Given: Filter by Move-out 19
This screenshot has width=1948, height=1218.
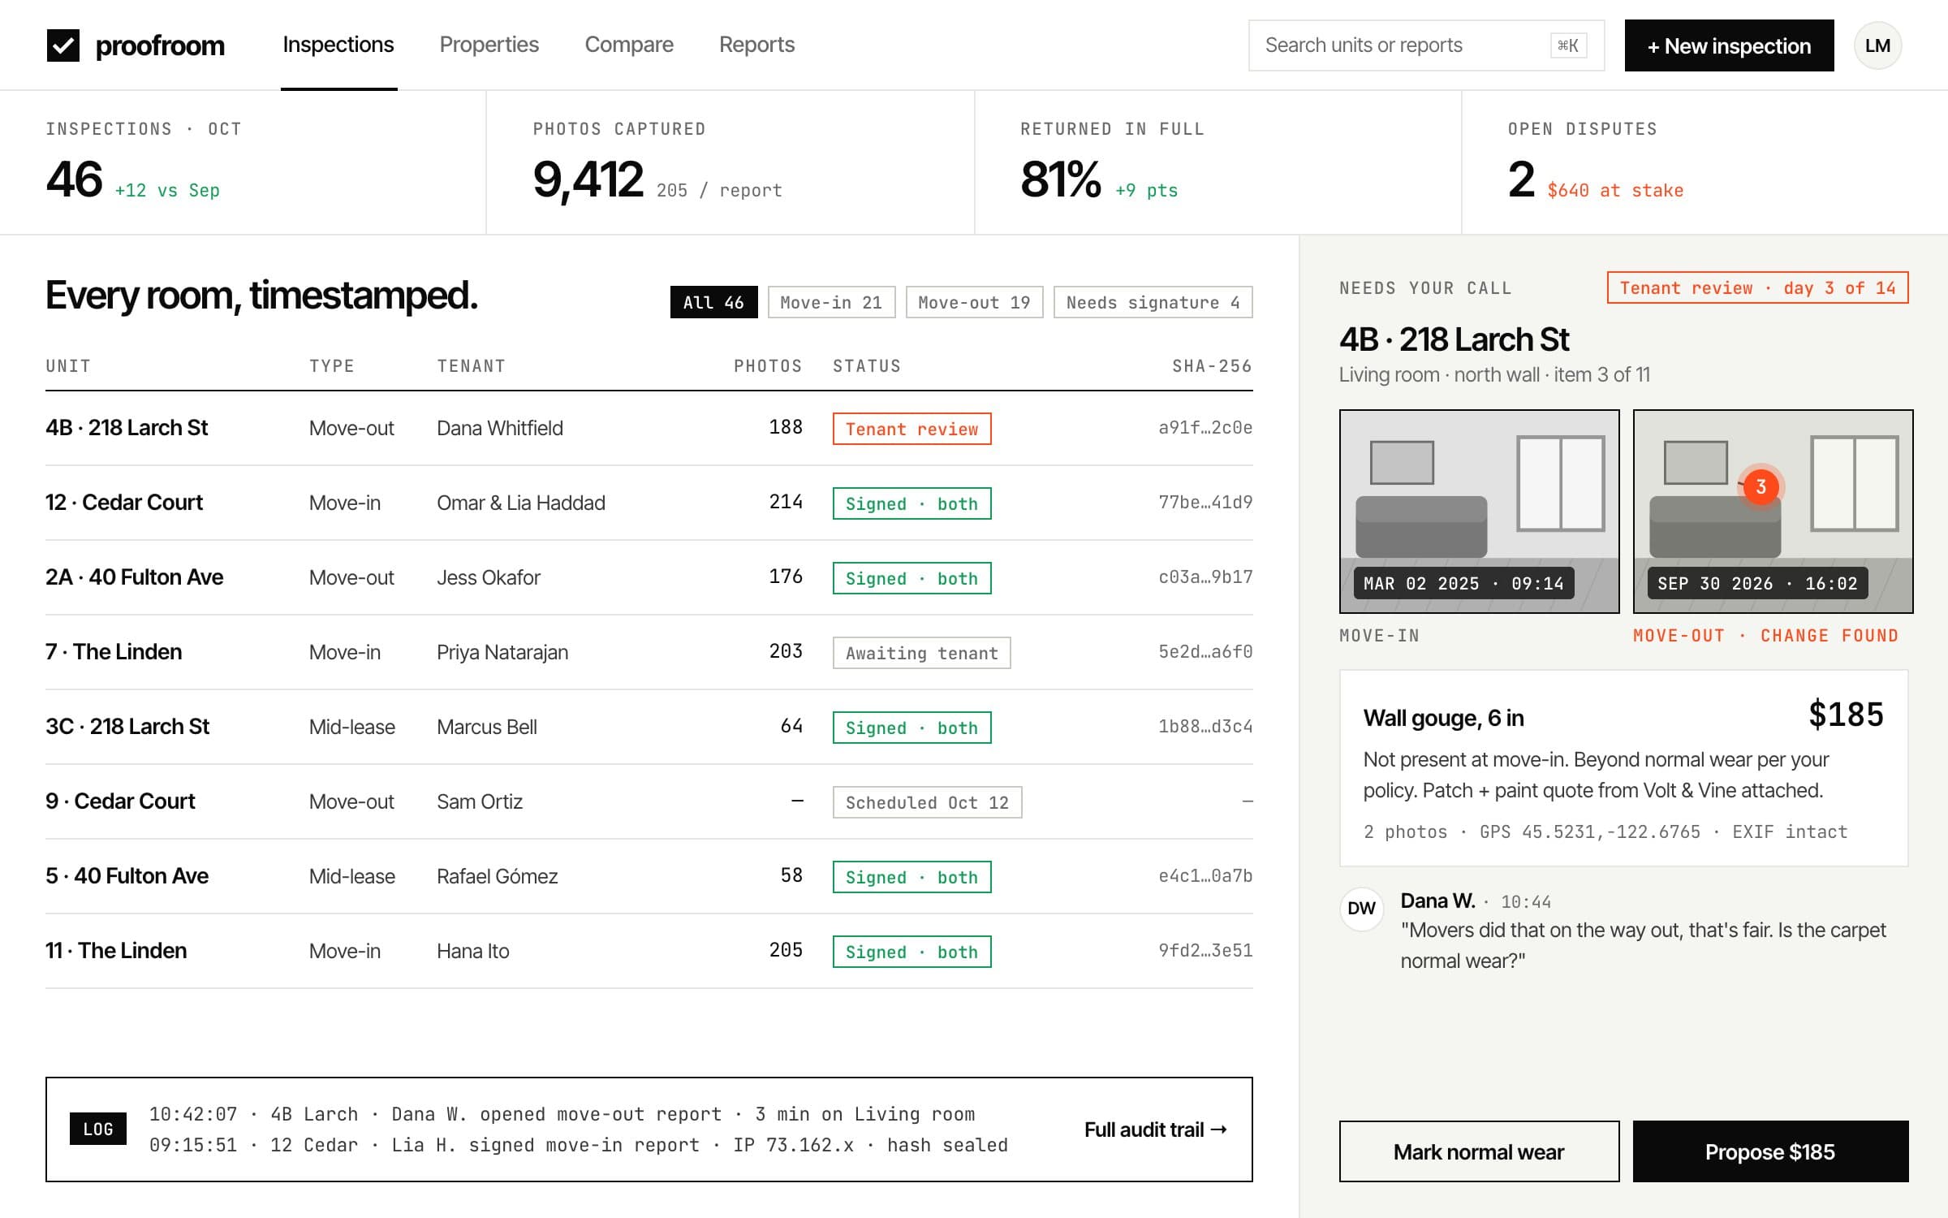Looking at the screenshot, I should coord(974,302).
